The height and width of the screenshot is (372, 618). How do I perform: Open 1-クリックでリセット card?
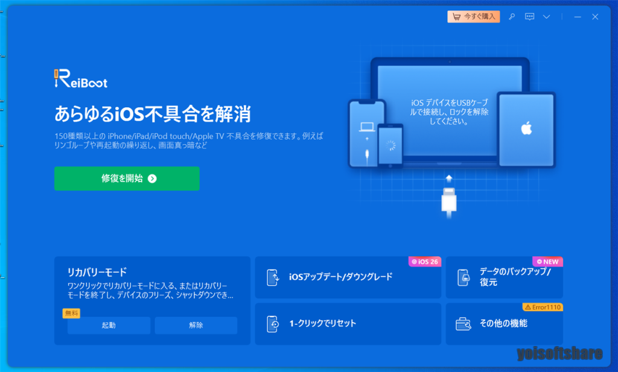348,324
